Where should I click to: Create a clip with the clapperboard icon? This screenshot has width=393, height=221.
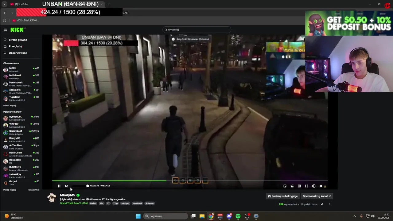(292, 186)
